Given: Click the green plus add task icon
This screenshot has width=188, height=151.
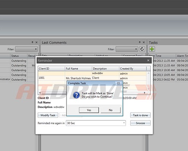Looking at the screenshot, I should (x=152, y=49).
